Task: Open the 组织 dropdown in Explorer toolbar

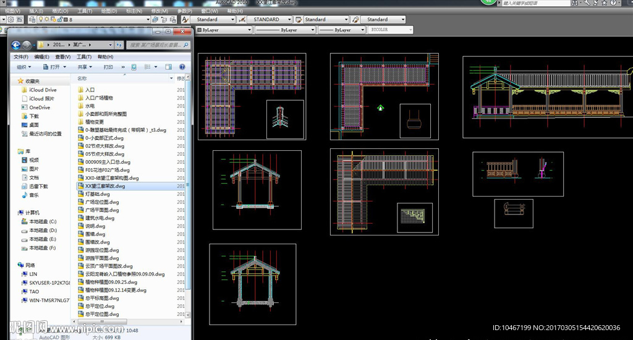Action: [x=23, y=67]
